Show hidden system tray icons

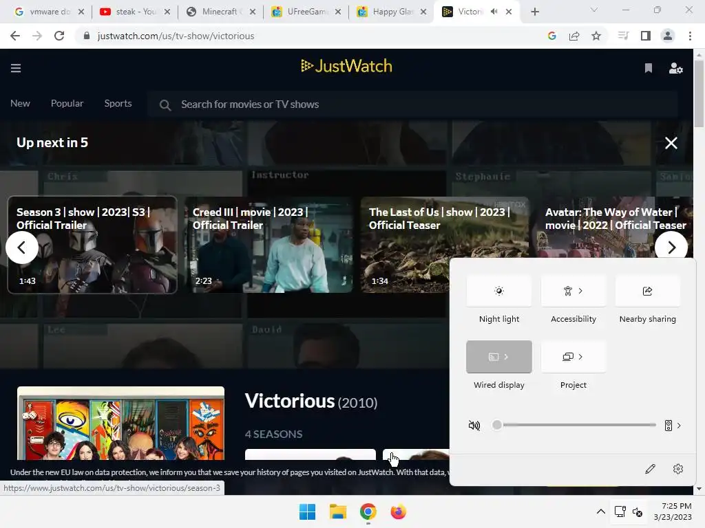(600, 511)
